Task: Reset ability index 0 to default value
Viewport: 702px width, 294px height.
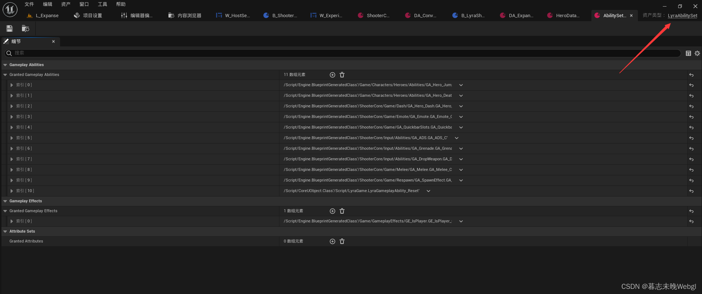Action: pyautogui.click(x=691, y=85)
